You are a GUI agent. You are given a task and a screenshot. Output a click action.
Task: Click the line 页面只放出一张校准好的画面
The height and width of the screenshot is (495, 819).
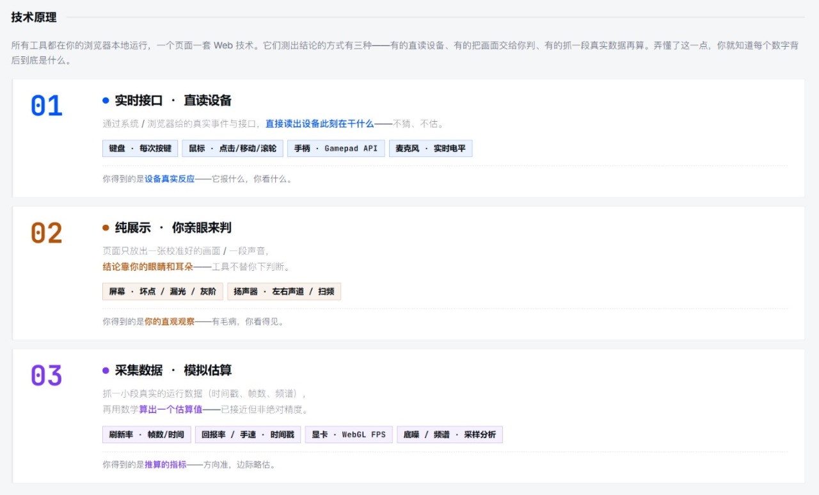coord(186,251)
